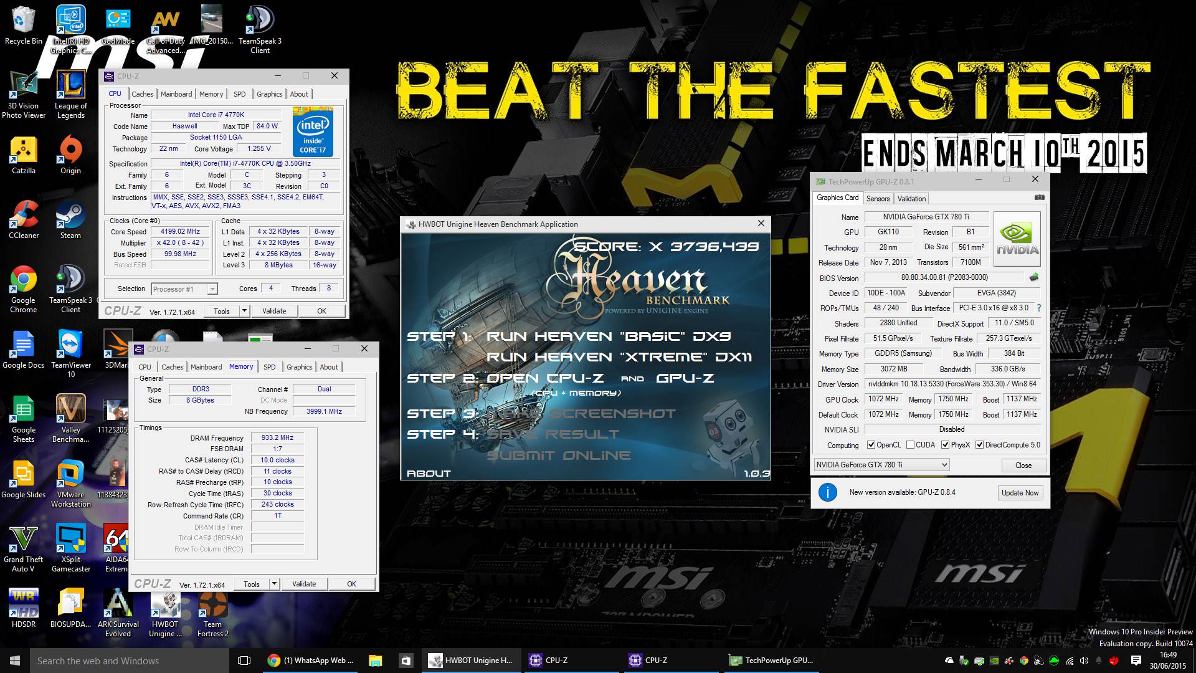Select the XSplit Gamecaster desktop icon

click(x=71, y=549)
